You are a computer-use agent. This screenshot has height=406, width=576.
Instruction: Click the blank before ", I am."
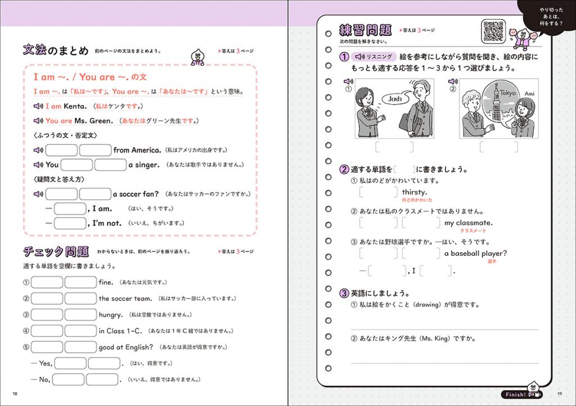point(70,209)
